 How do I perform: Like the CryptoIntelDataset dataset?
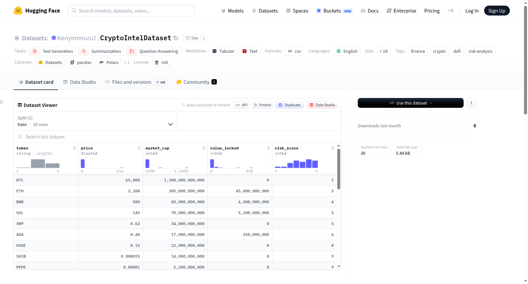tap(192, 38)
